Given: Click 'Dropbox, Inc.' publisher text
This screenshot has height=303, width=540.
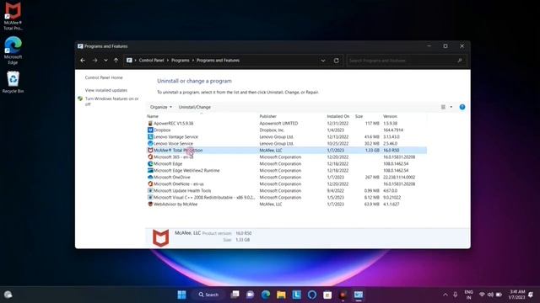Looking at the screenshot, I should tap(272, 130).
